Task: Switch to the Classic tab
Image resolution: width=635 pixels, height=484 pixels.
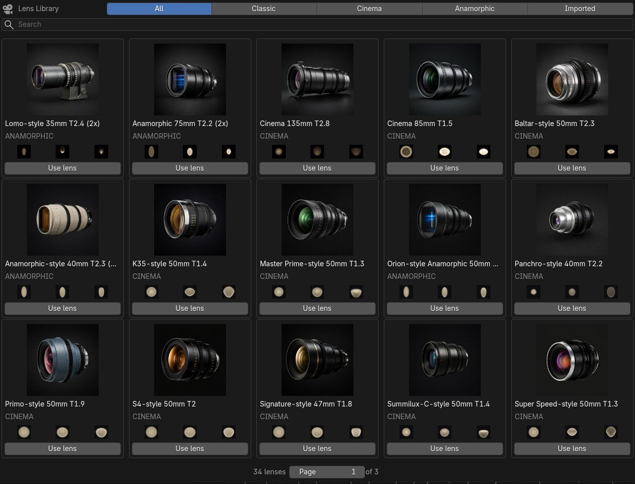Action: click(x=264, y=9)
